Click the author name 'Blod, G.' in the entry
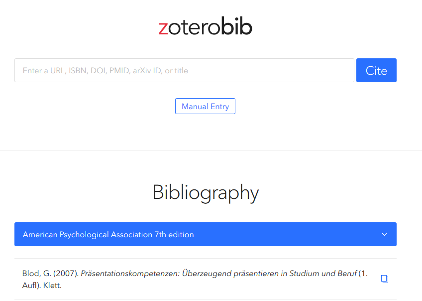Viewport: 422px width, 301px height. 37,274
